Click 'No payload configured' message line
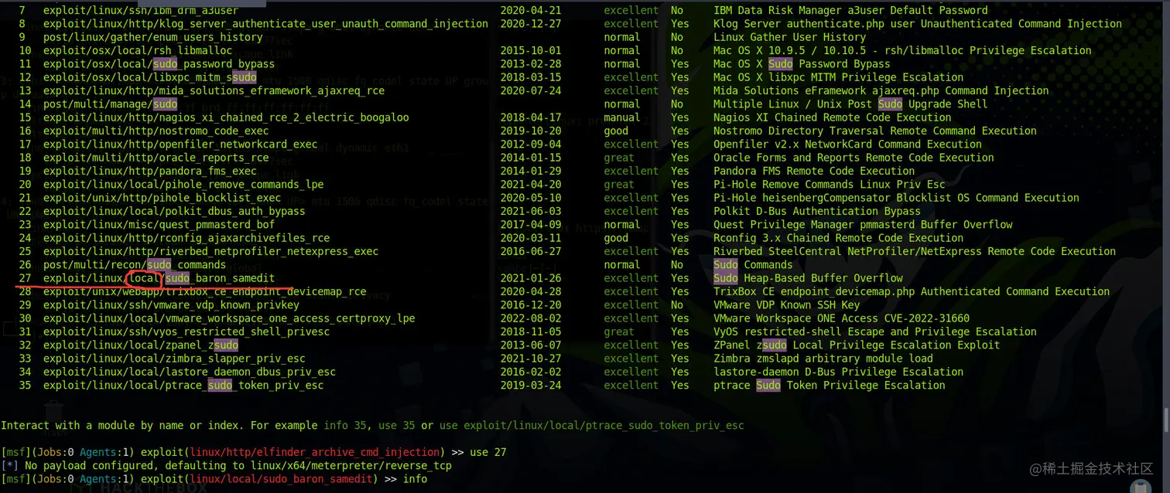 226,466
